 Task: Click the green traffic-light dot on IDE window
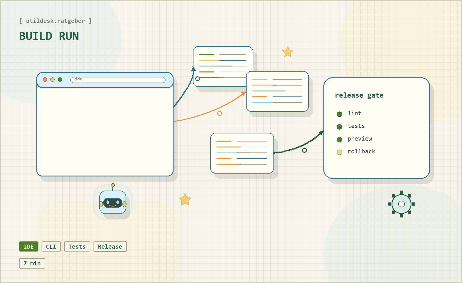pos(60,79)
